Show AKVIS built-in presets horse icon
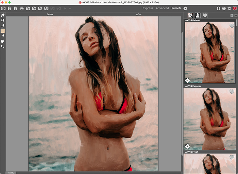Viewport: 238px width, 174px height. click(x=190, y=15)
